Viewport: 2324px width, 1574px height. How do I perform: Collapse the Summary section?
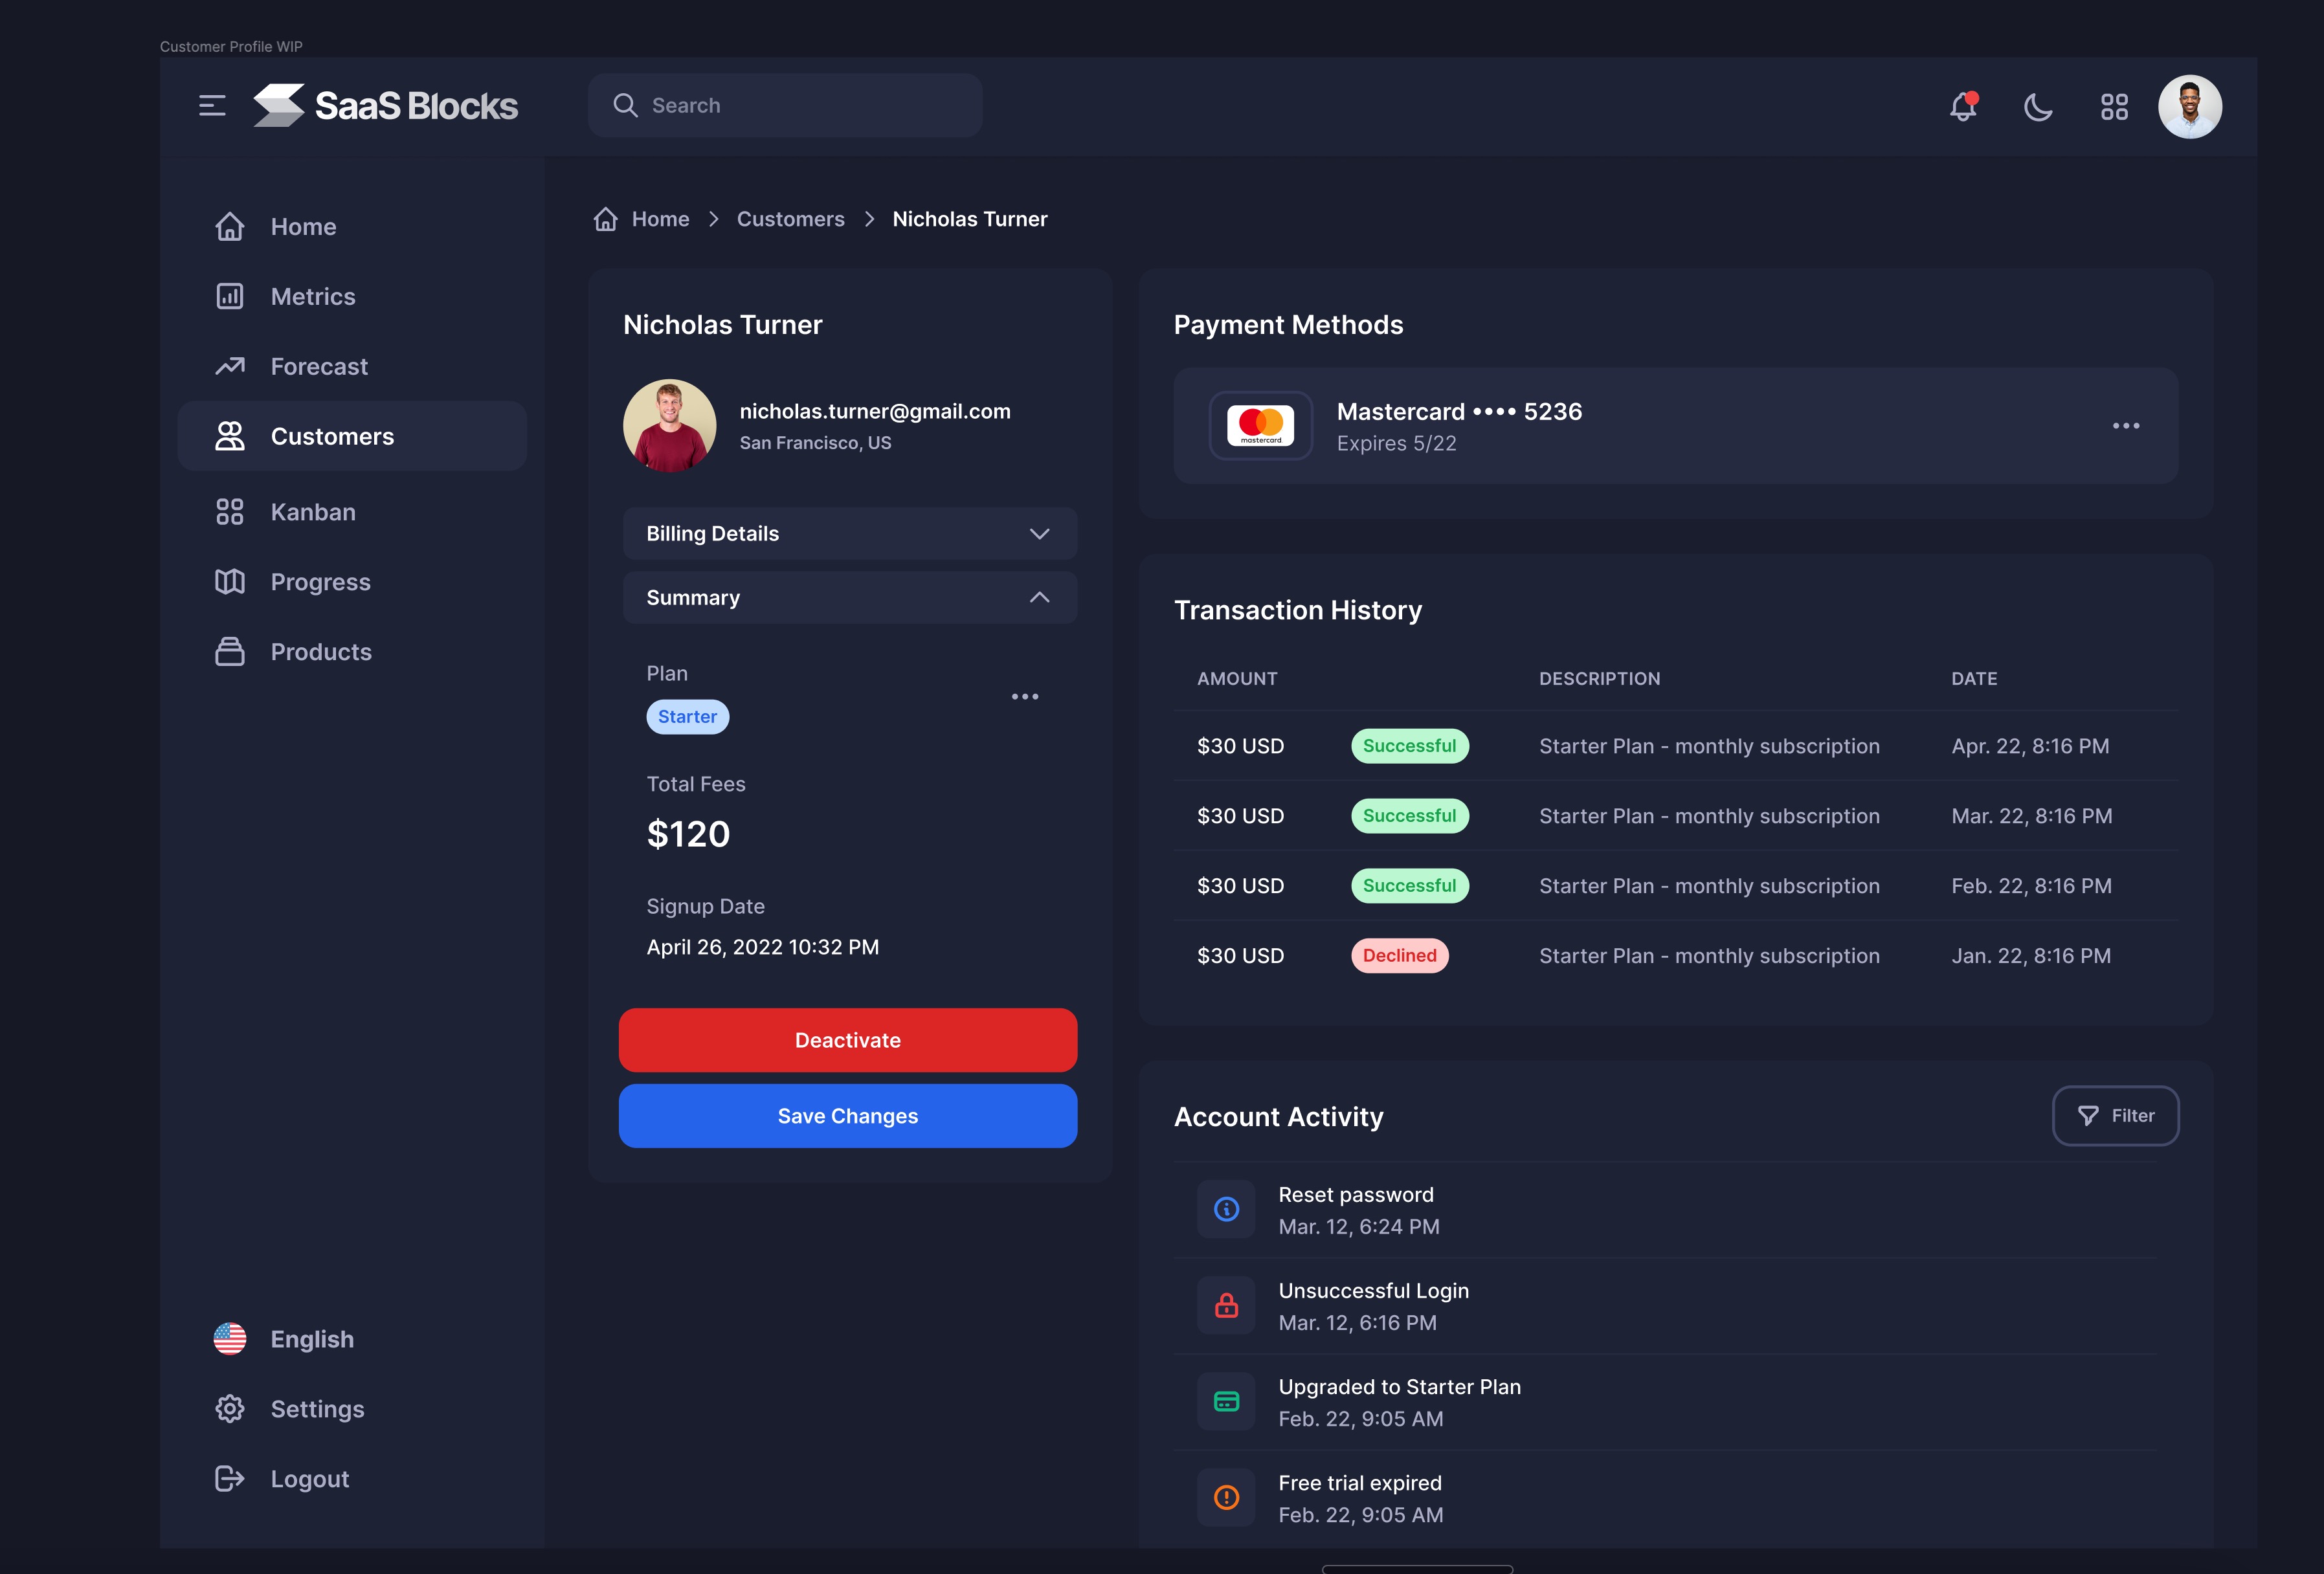pyautogui.click(x=849, y=598)
